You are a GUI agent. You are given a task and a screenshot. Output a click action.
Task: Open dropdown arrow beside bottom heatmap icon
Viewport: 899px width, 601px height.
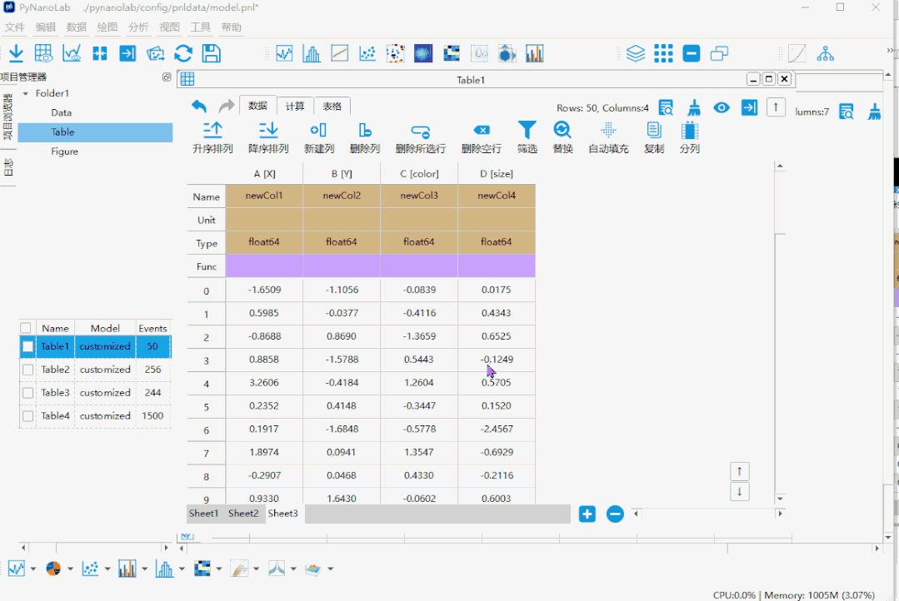(x=219, y=569)
